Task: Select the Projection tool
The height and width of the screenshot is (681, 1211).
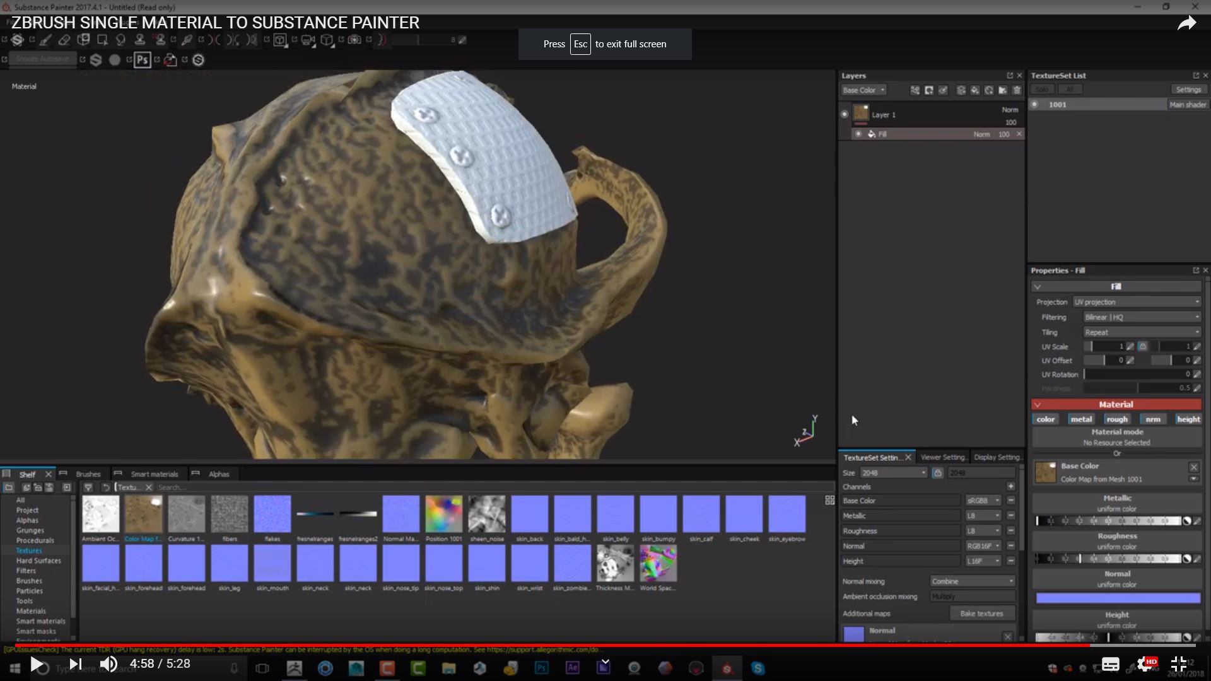Action: [x=83, y=40]
